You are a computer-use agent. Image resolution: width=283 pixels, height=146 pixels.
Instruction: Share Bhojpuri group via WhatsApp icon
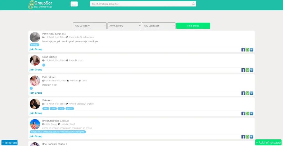(x=247, y=137)
